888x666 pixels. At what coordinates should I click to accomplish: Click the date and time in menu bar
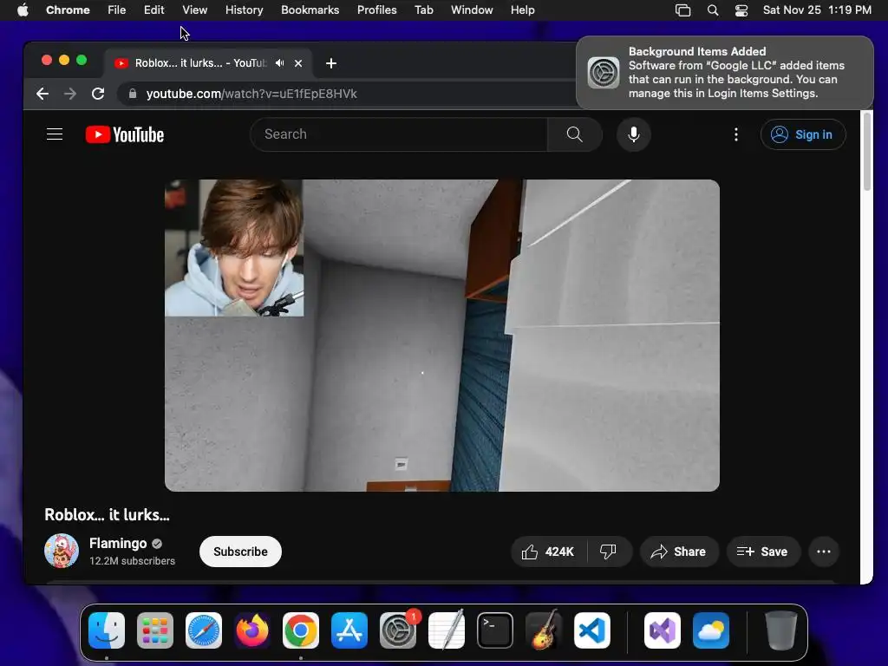coord(817,10)
